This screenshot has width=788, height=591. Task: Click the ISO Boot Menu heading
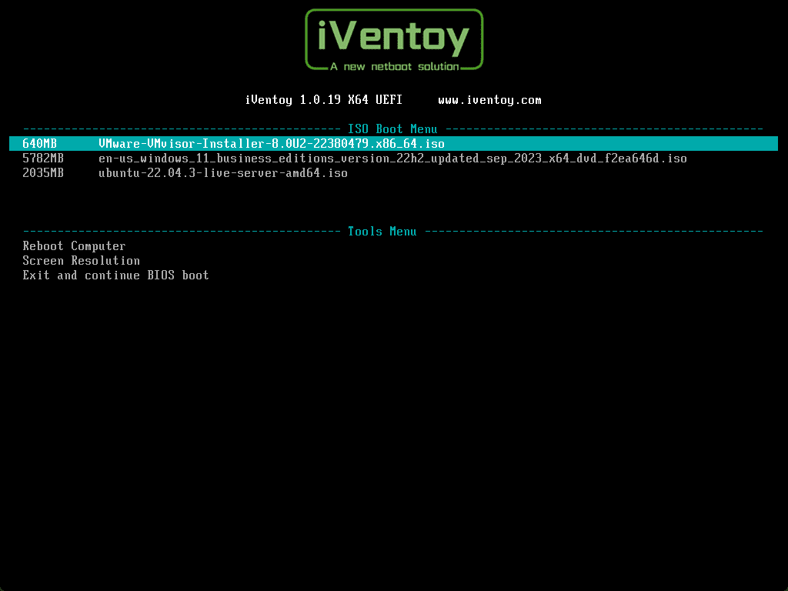pos(392,129)
